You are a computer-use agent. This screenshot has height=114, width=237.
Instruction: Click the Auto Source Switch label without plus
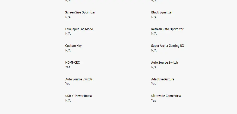165,63
